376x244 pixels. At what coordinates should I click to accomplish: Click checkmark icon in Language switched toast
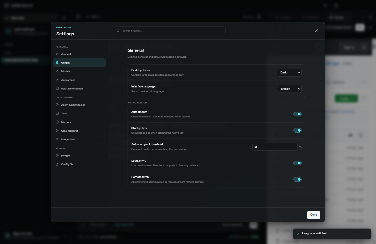(298, 234)
